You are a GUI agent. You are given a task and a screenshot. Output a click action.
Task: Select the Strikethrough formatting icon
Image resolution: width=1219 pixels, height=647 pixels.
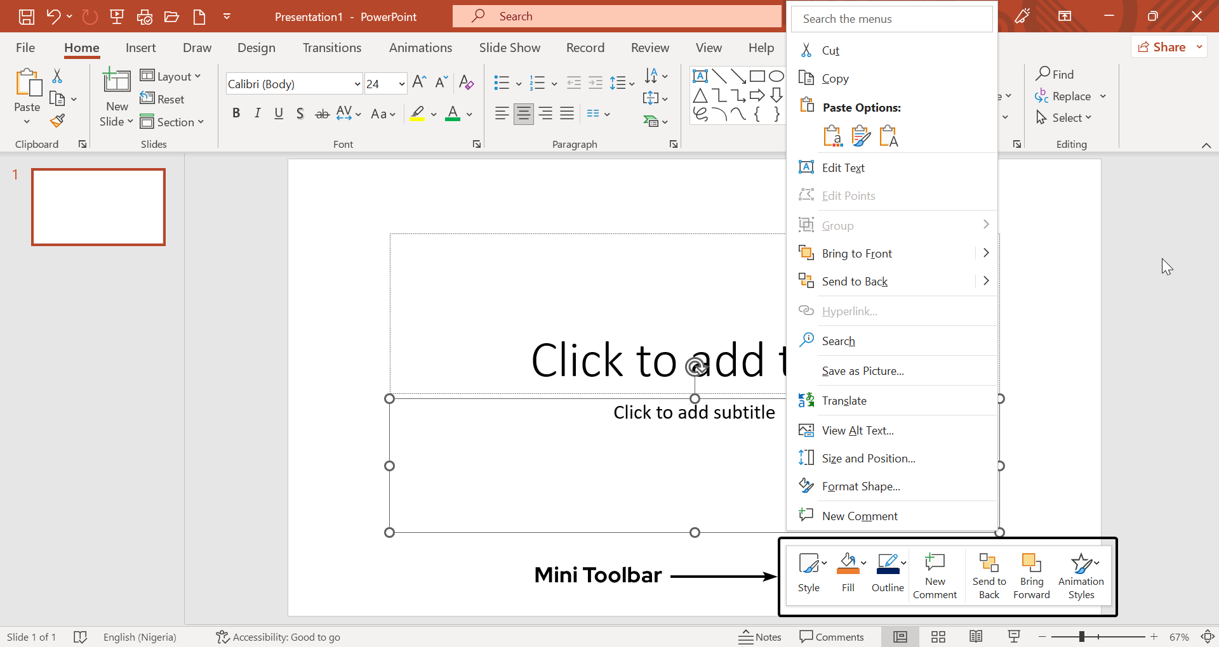point(321,113)
